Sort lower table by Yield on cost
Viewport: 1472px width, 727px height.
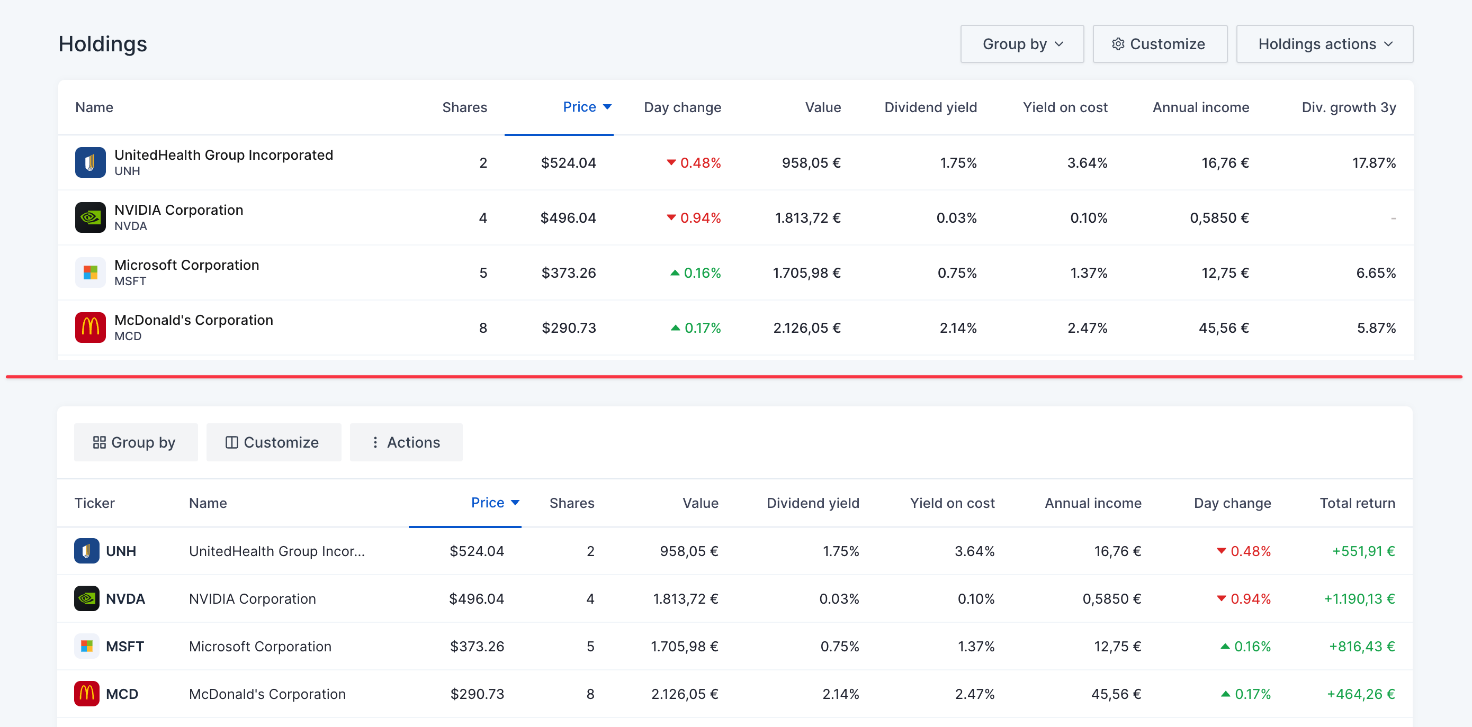pos(952,503)
